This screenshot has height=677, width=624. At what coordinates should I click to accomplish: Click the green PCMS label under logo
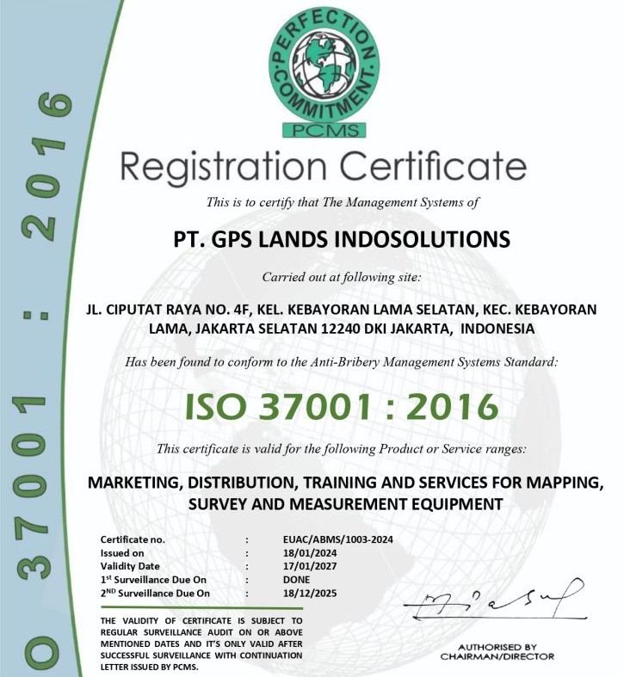click(x=324, y=130)
